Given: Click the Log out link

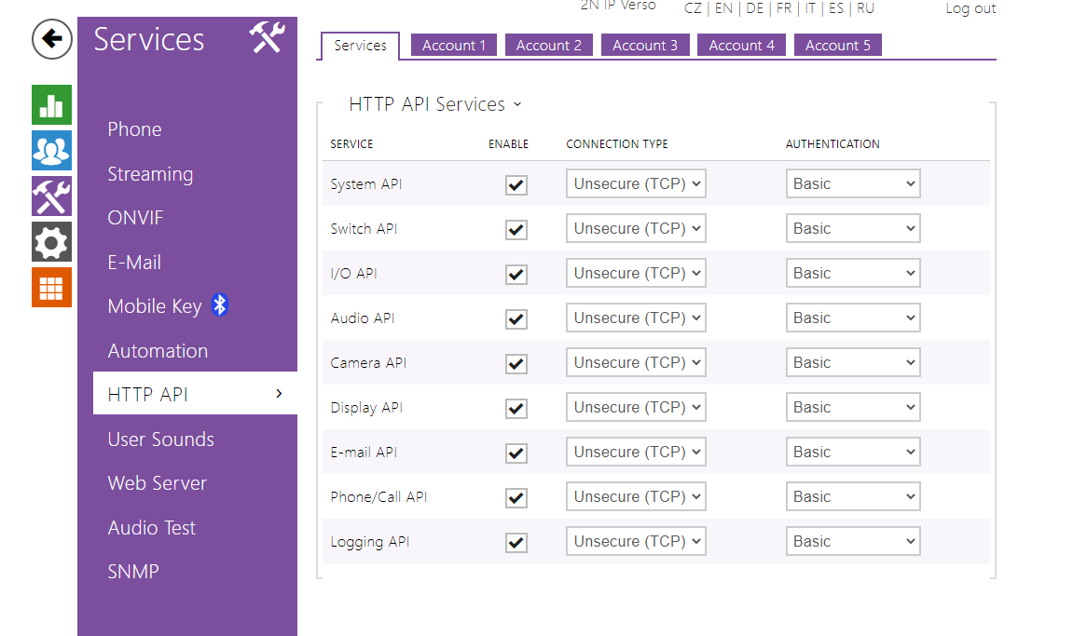Looking at the screenshot, I should coord(970,8).
